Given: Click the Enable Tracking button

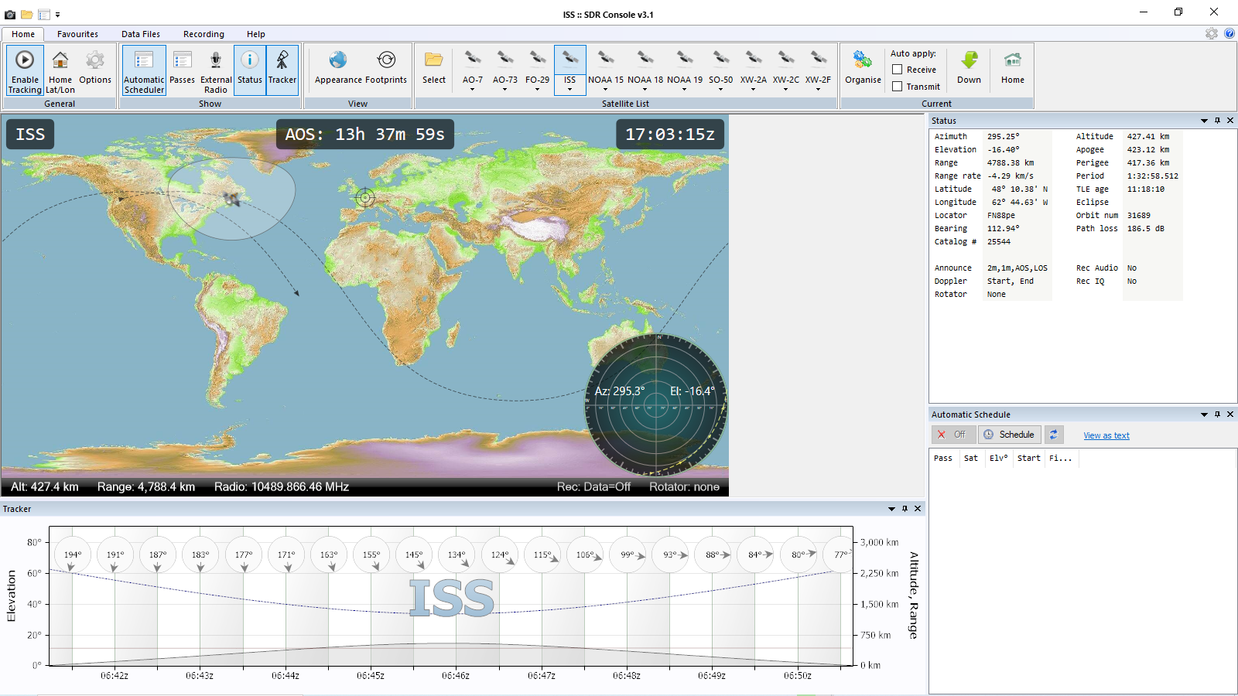Looking at the screenshot, I should [x=25, y=70].
